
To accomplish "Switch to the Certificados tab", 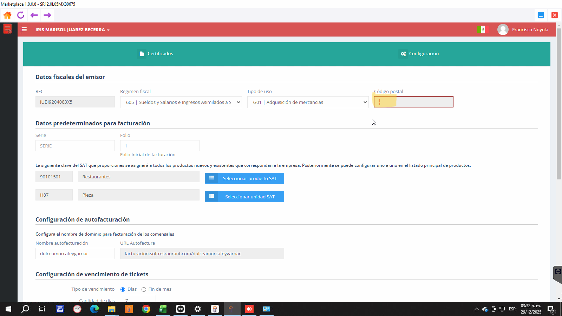I will [156, 54].
